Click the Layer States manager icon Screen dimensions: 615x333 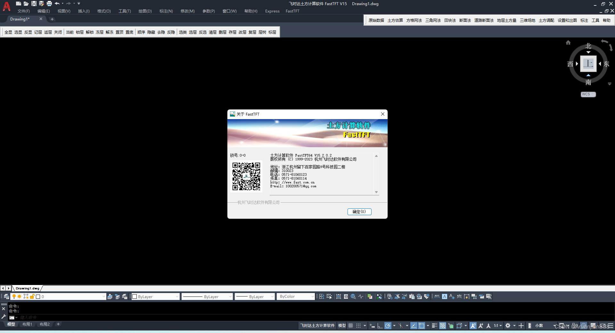click(125, 296)
